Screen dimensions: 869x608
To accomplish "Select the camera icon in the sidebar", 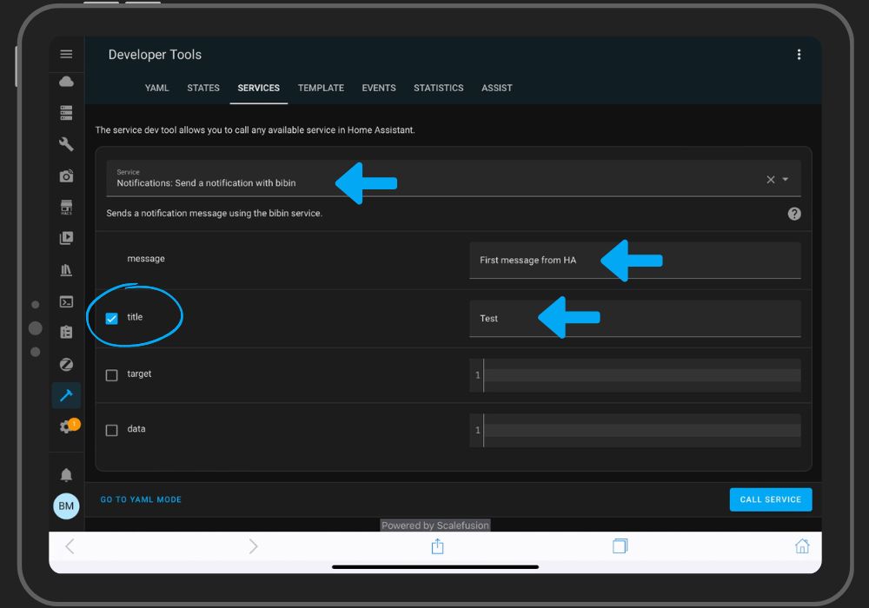I will (x=66, y=175).
